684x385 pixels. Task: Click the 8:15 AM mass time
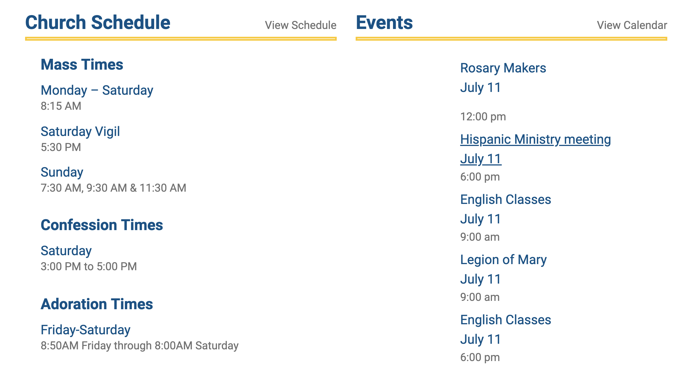pos(61,106)
